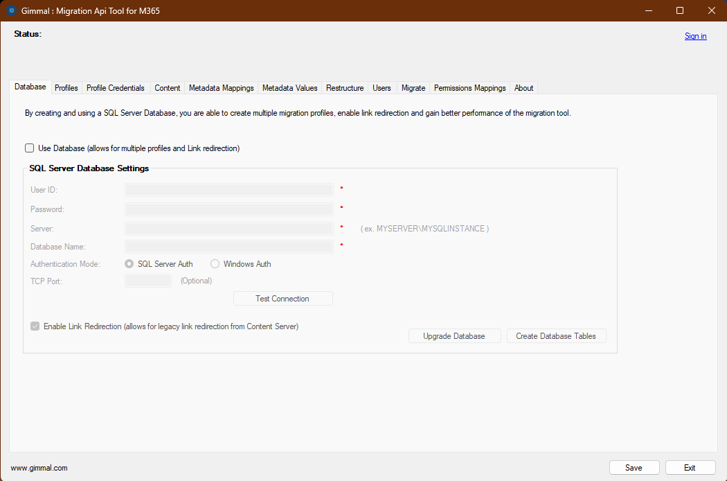The width and height of the screenshot is (727, 481).
Task: Click Upgrade Database
Action: (454, 335)
